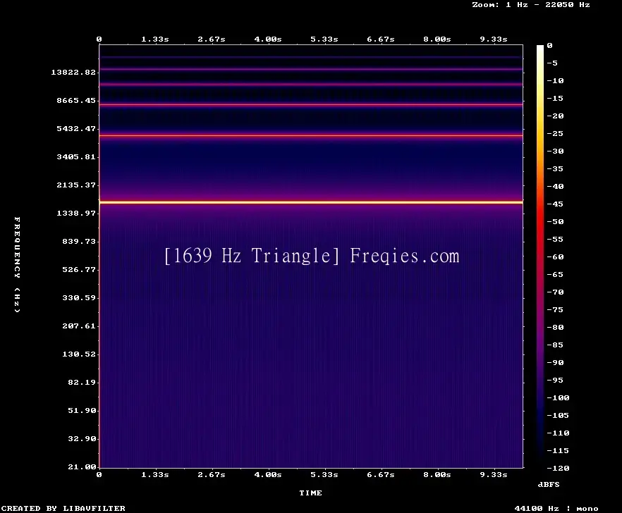The image size is (622, 513).
Task: Click the 32.90 frequency label
Action: tap(82, 438)
